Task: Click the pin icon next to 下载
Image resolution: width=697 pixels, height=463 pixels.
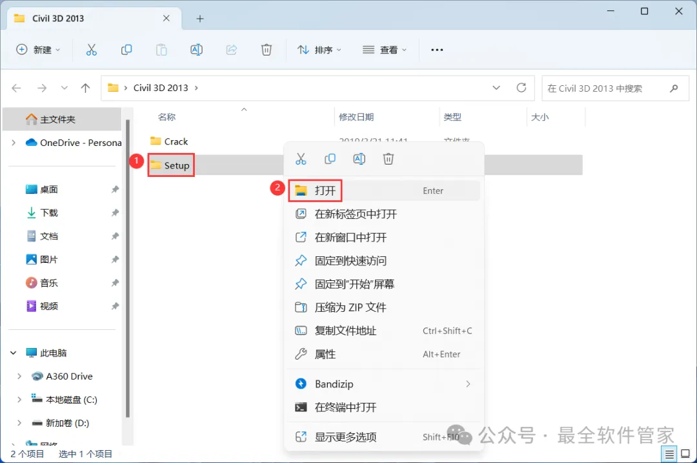Action: point(115,212)
